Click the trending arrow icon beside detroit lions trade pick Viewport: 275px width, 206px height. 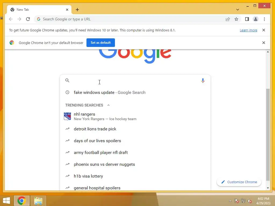(67, 129)
